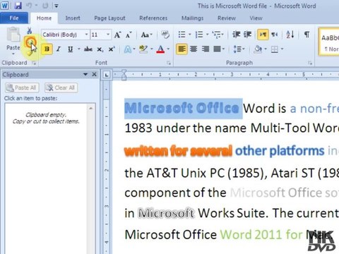Click the Undo arrow in the title bar
The image size is (339, 254).
[29, 6]
